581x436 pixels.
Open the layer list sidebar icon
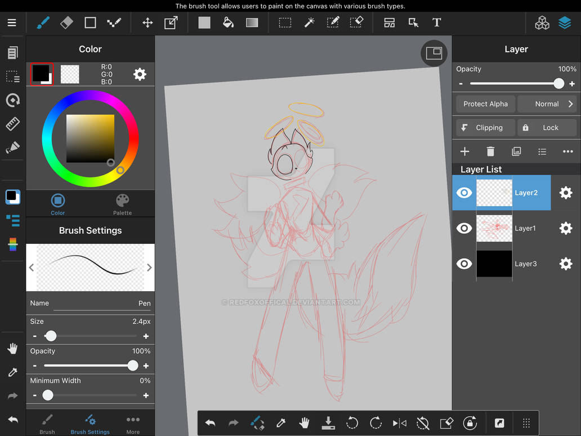coord(14,221)
